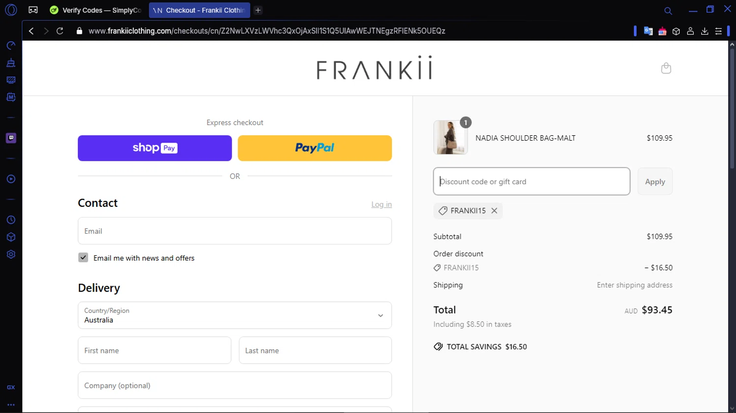This screenshot has height=413, width=736.
Task: Pay with PayPal button
Action: (x=315, y=148)
